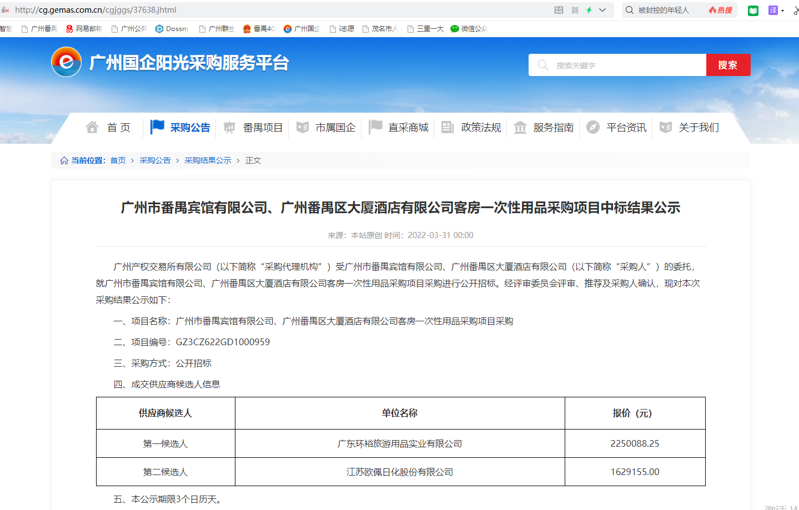Open the 番禺4G bookmark

(x=259, y=29)
